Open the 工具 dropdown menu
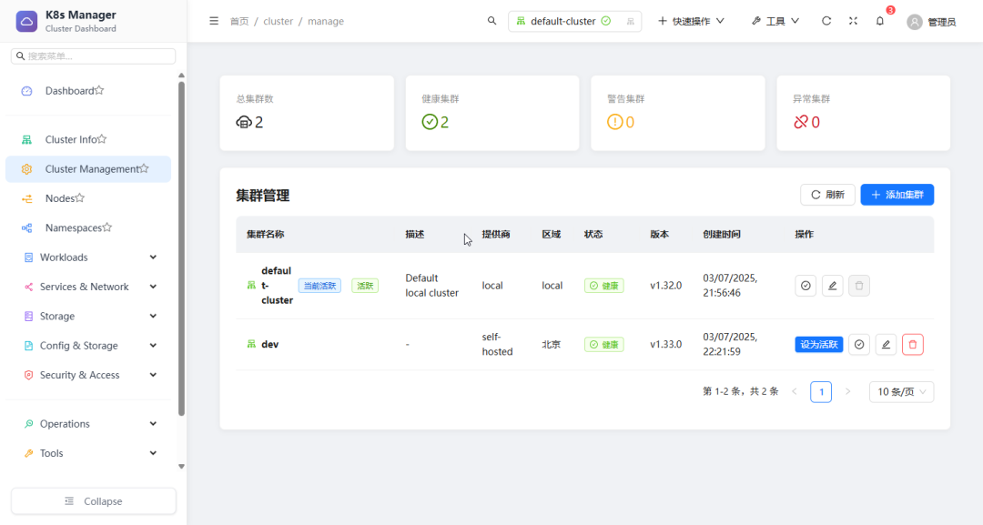Viewport: 983px width, 525px height. [775, 20]
